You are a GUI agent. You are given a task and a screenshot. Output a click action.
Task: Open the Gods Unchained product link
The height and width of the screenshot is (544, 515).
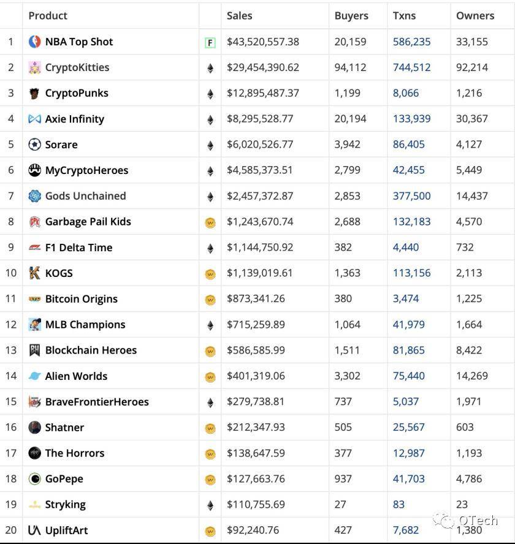pos(85,196)
